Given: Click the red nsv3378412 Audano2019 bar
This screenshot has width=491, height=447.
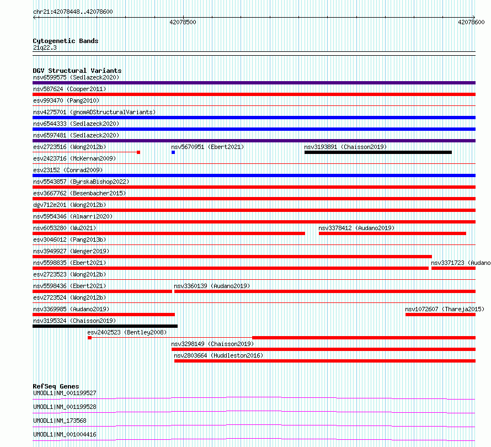Looking at the screenshot, I should pyautogui.click(x=392, y=233).
